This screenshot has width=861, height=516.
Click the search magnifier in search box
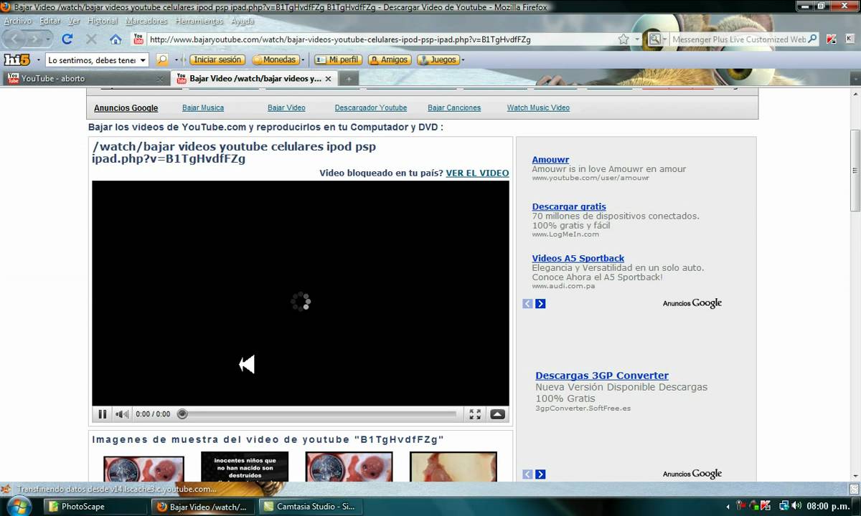812,39
